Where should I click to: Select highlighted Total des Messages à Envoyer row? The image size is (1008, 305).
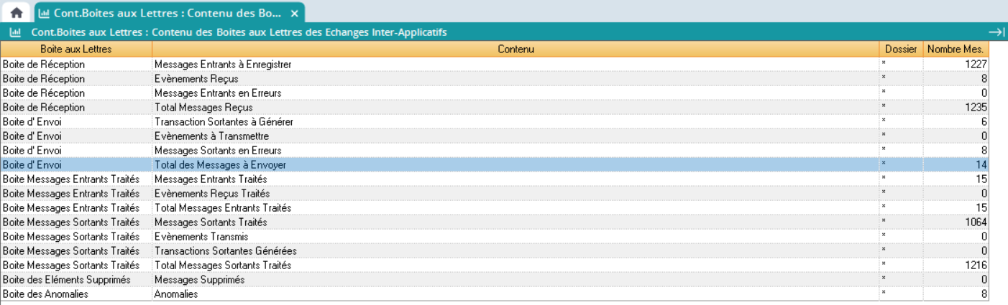[220, 165]
